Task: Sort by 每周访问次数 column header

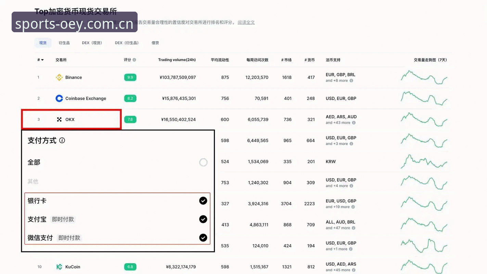Action: (257, 60)
